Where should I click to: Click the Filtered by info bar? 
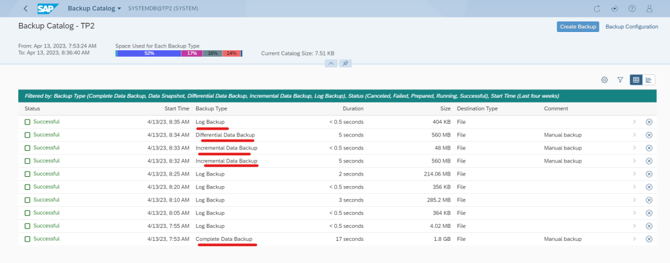pos(337,96)
